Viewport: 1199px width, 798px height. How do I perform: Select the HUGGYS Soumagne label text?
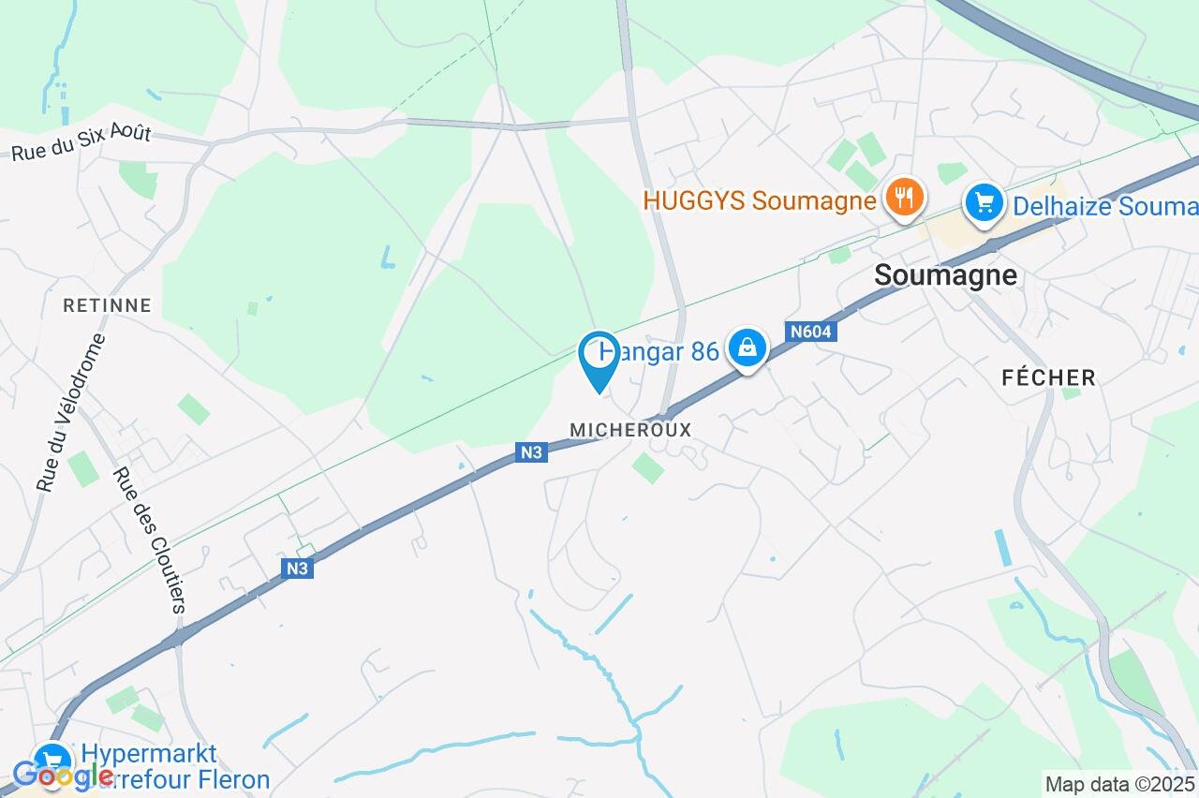coord(760,200)
